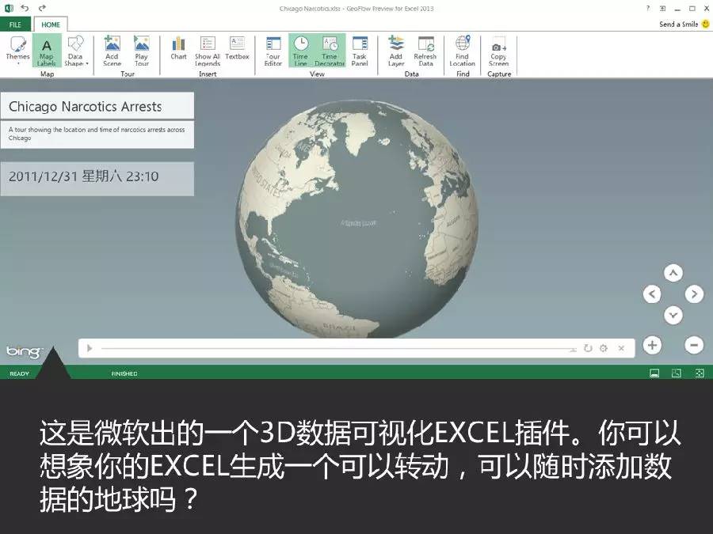
Task: Open the Tour Editor pane
Action: coord(273,50)
